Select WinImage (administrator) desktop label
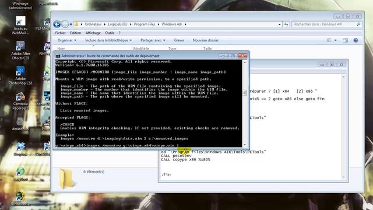 click(20, 5)
